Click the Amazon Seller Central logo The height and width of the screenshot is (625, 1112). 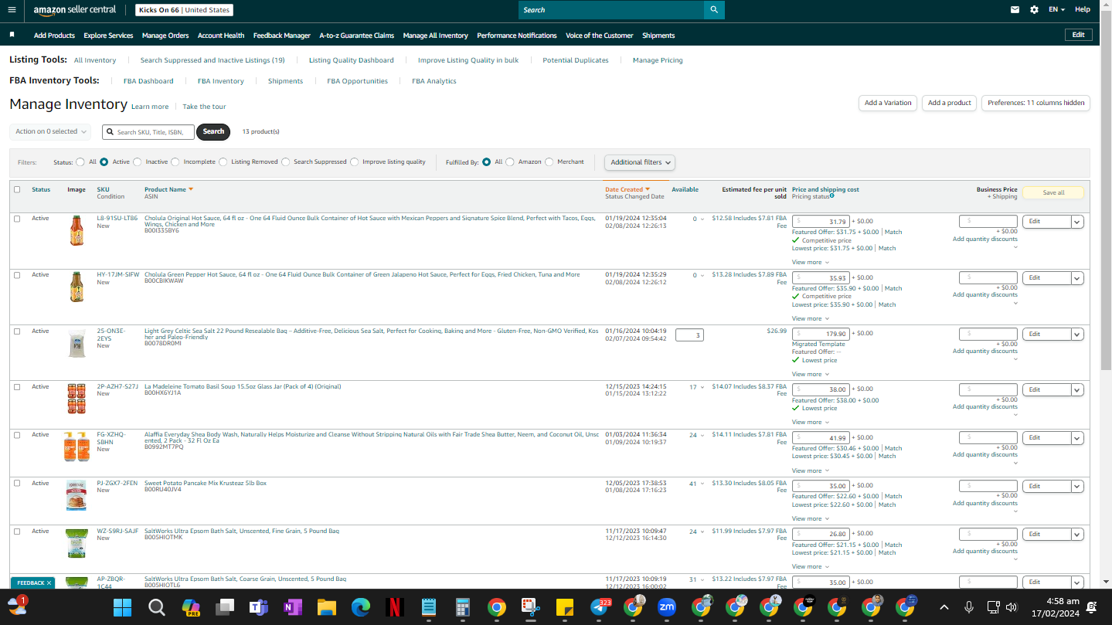point(75,10)
